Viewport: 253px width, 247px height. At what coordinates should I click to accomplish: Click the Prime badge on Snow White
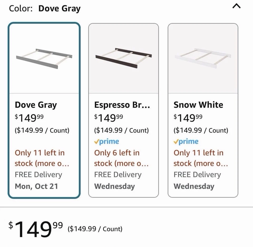186,142
